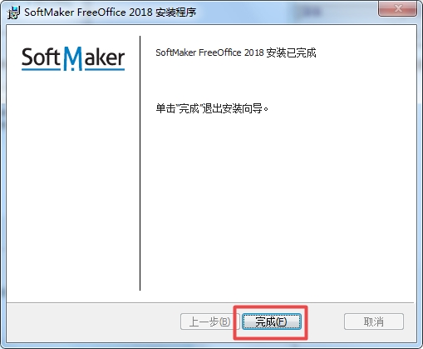This screenshot has width=423, height=349.
Task: Click the 取消 cancel button
Action: pos(374,322)
